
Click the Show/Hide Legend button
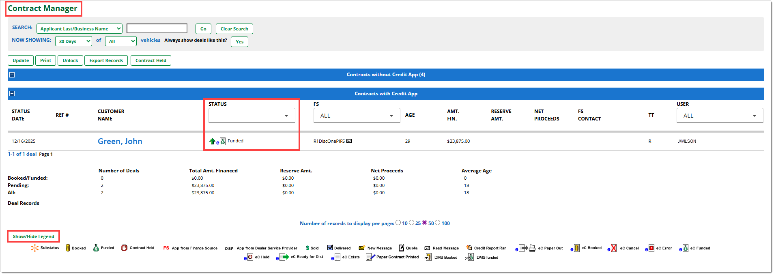point(33,236)
